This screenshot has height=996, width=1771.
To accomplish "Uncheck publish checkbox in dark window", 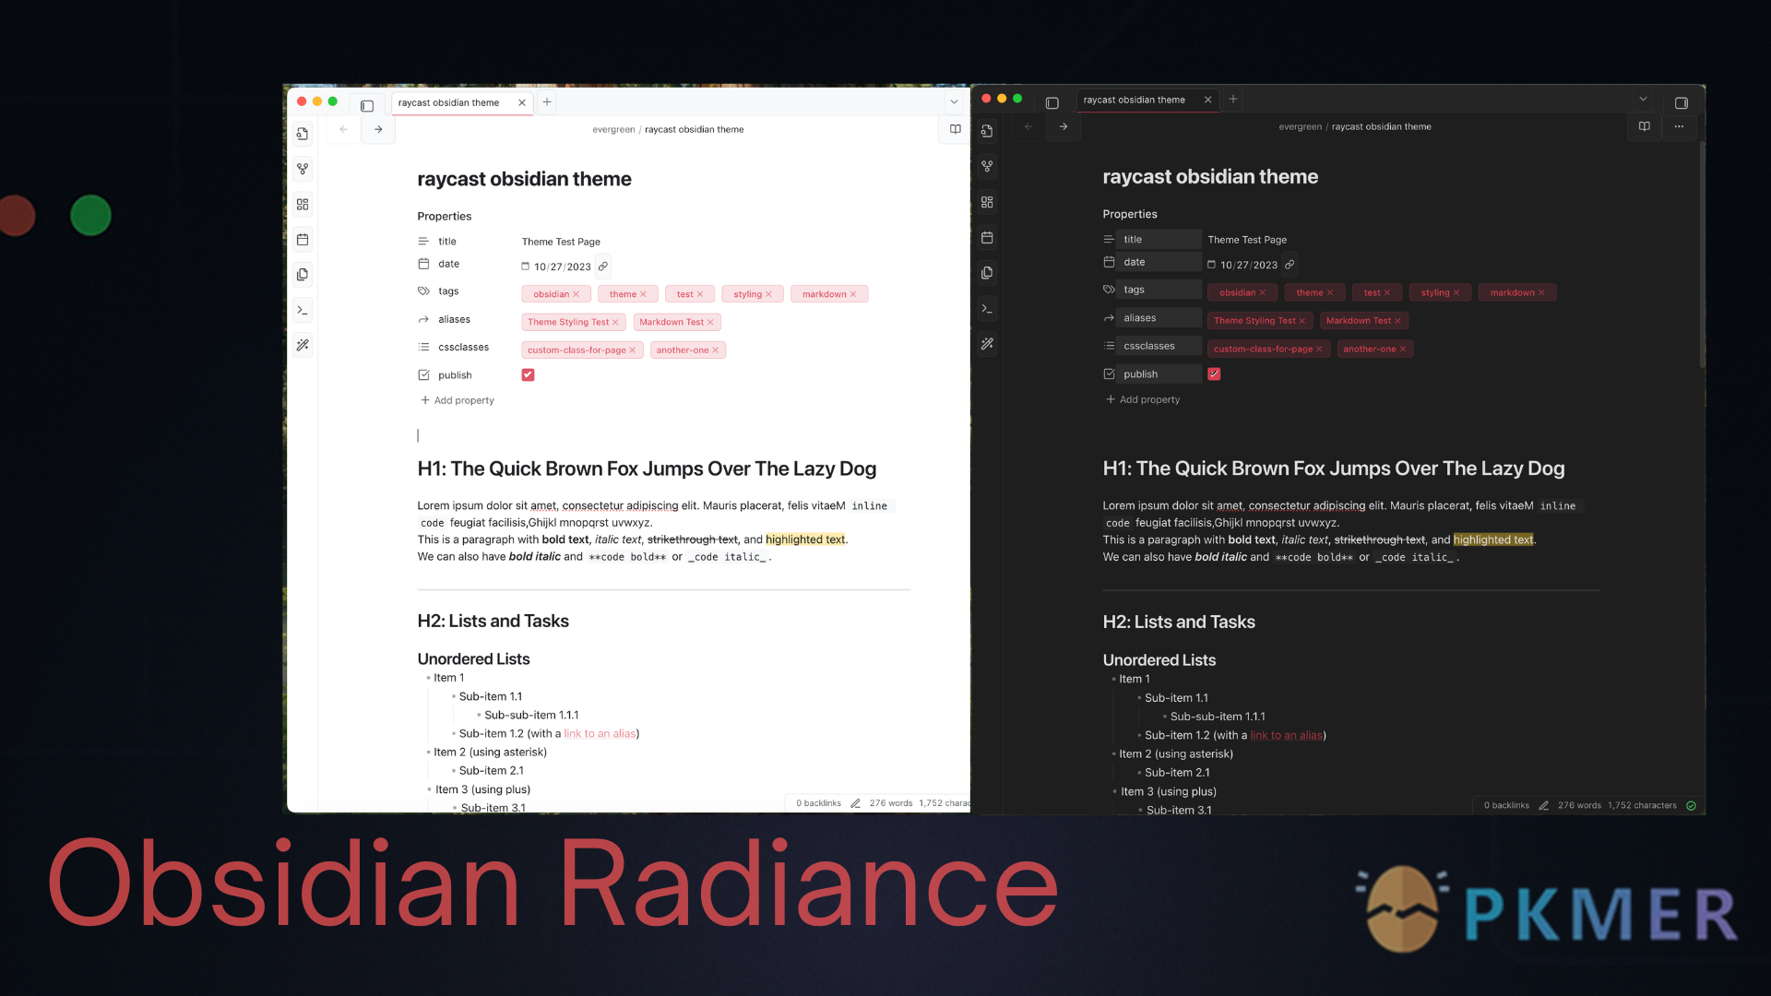I will (1214, 373).
